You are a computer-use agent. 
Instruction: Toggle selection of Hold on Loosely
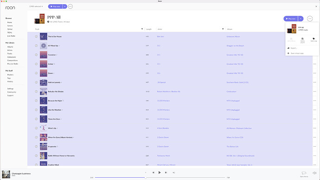(36, 82)
